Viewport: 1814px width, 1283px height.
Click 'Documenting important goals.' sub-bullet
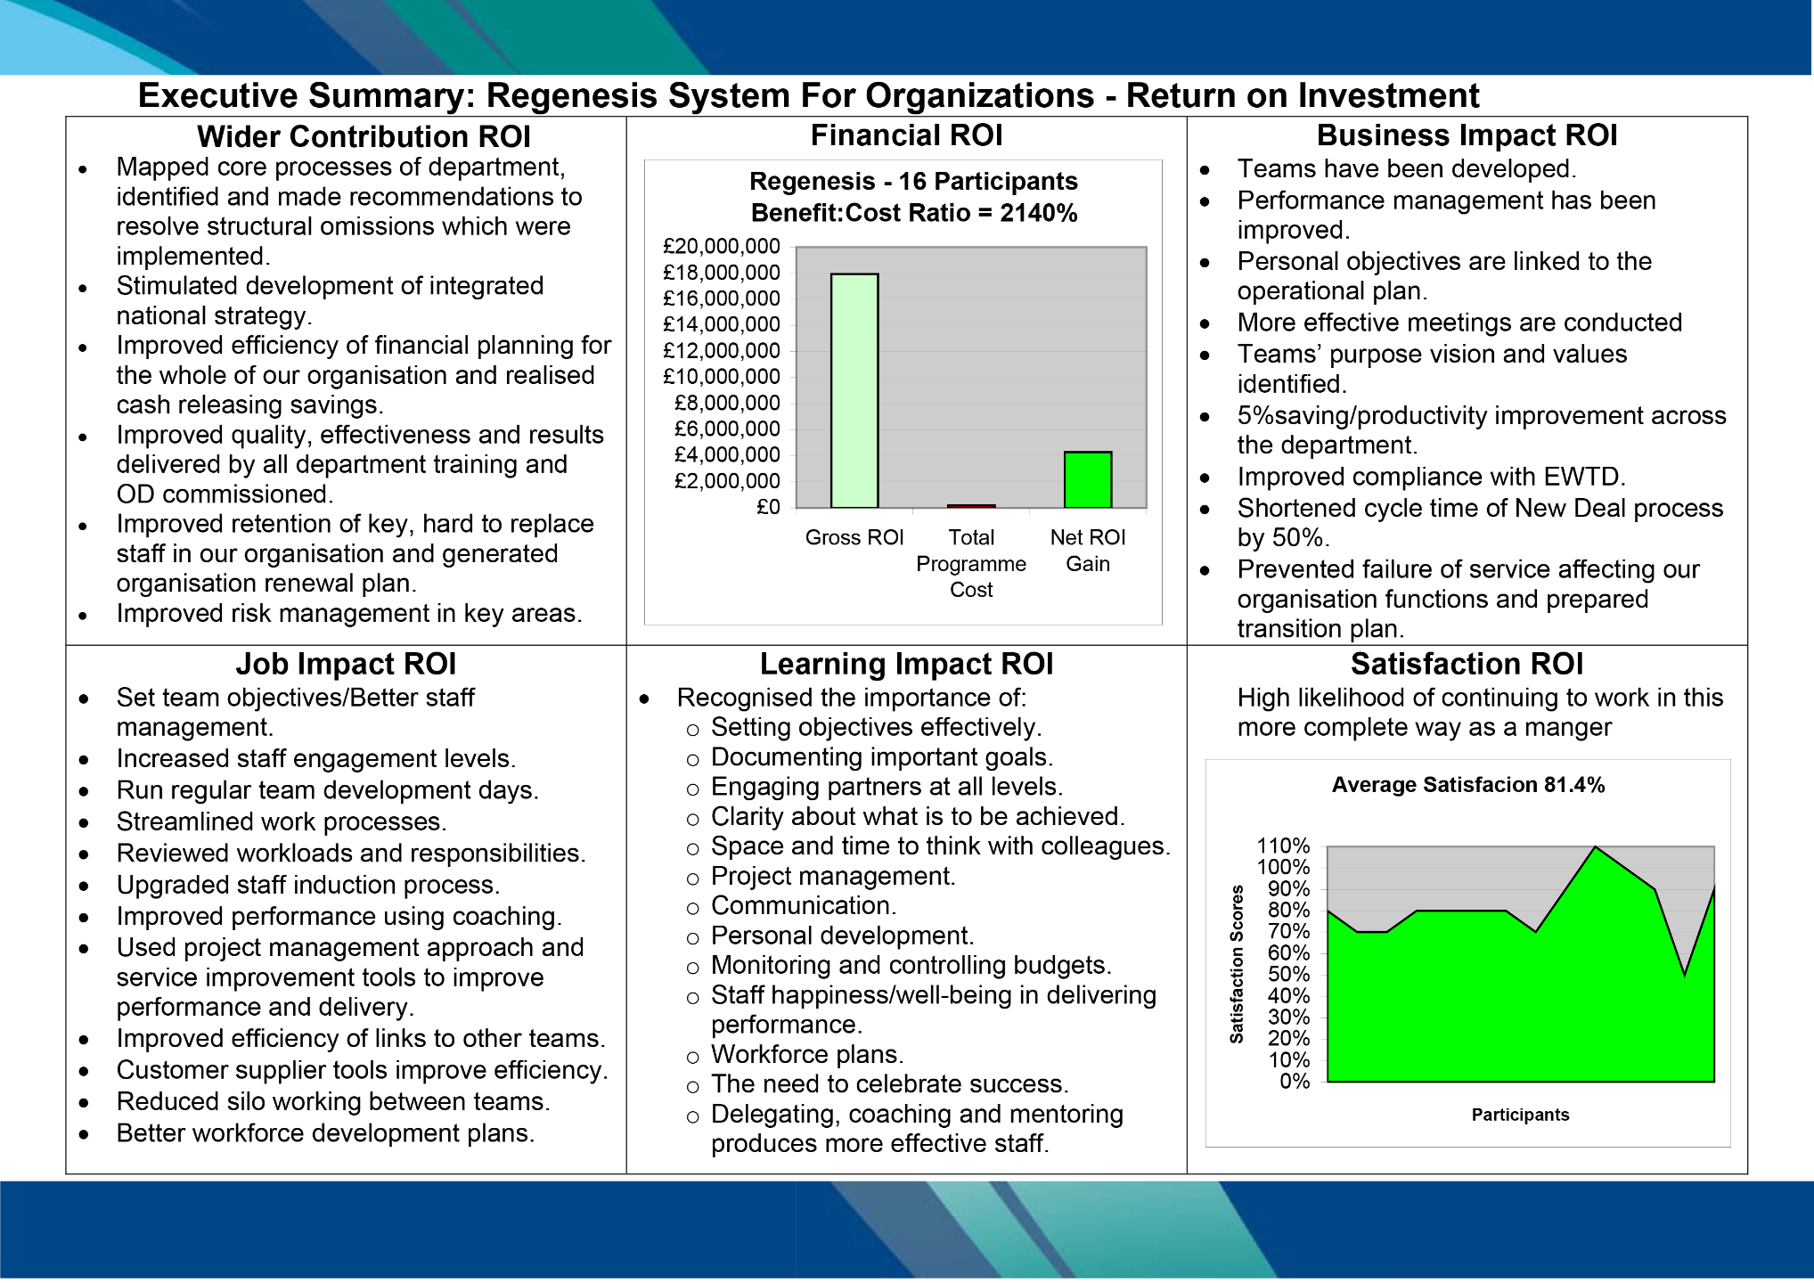point(882,757)
